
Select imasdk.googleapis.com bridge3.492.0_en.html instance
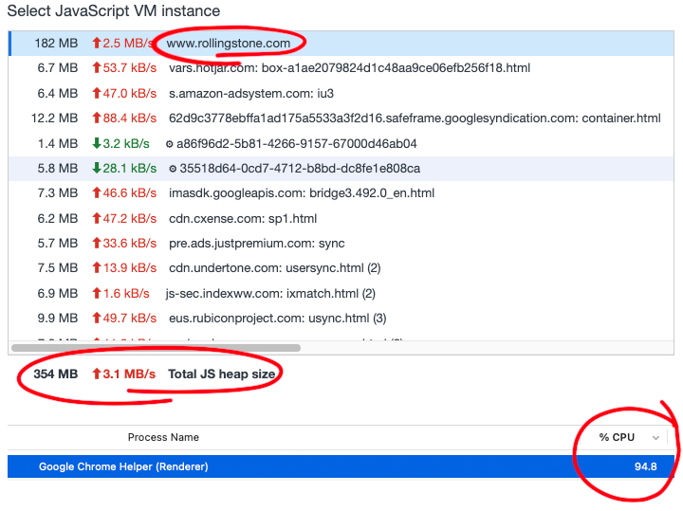pos(341,193)
